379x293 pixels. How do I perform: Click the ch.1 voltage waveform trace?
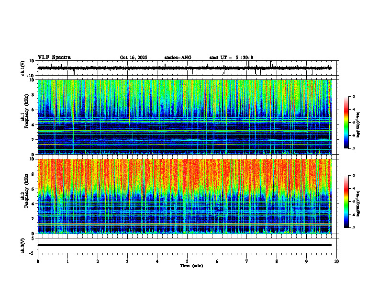pos(185,68)
